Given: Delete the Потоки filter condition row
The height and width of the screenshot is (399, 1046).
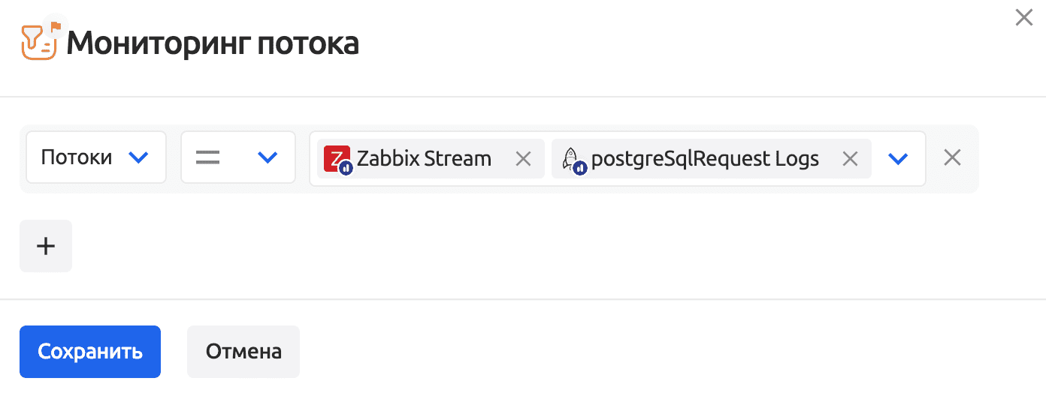Looking at the screenshot, I should point(952,158).
